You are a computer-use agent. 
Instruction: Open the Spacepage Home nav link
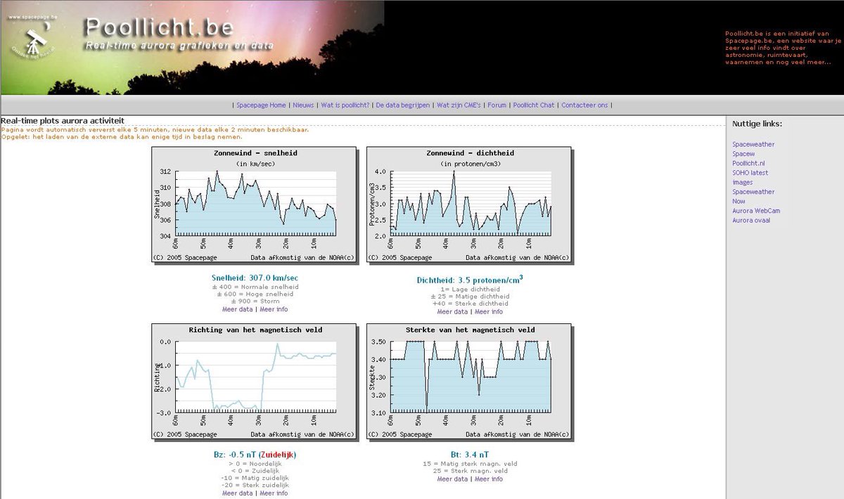pos(261,105)
